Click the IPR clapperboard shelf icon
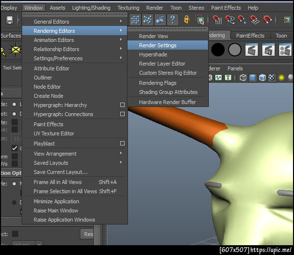Viewport: 294px width, 255px height. click(269, 50)
